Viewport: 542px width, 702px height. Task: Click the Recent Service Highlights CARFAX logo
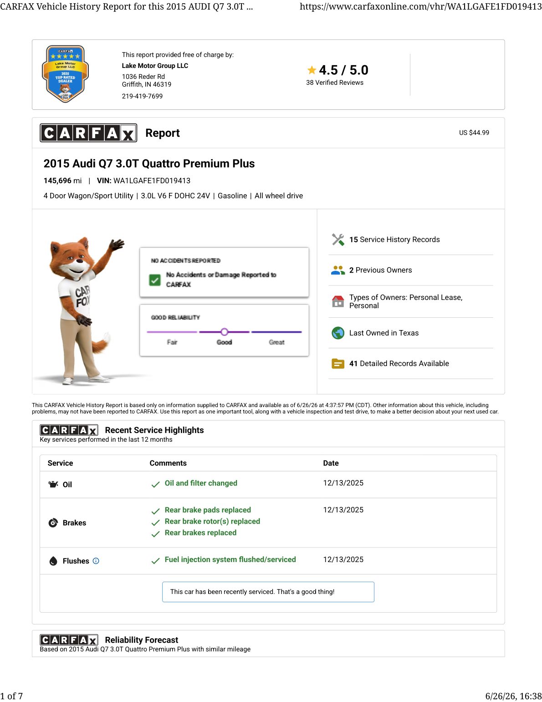[69, 430]
